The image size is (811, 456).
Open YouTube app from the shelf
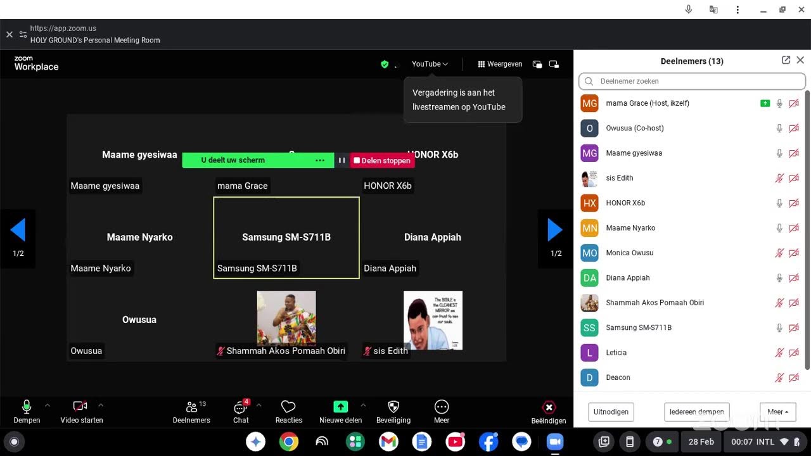455,441
